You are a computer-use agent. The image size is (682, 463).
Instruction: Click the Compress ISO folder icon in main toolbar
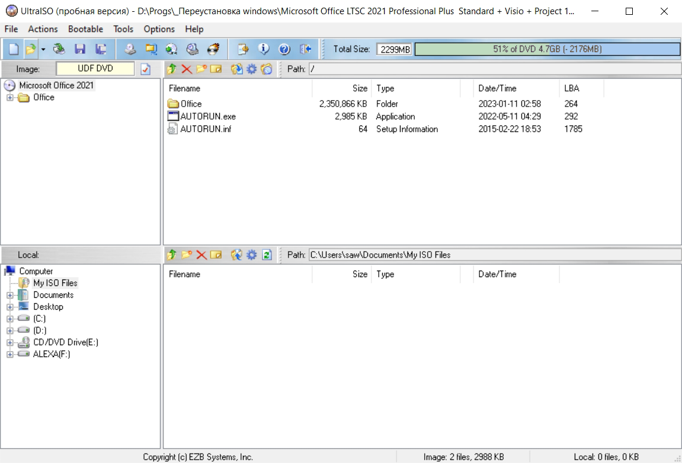coord(151,49)
